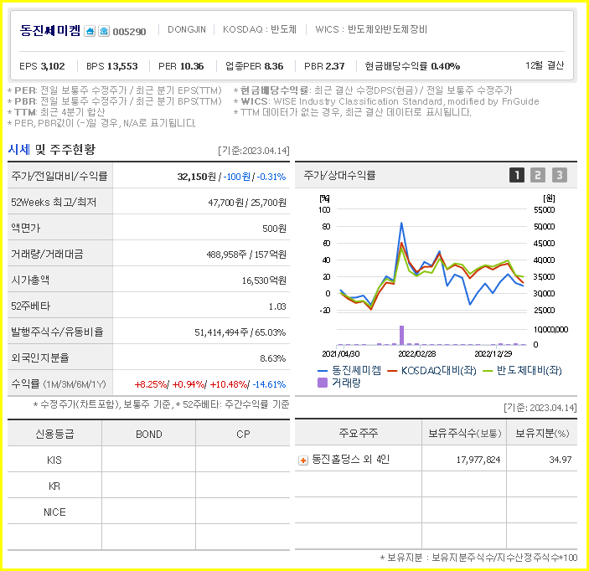589x571 pixels.
Task: Click the BOND column header
Action: pos(149,434)
